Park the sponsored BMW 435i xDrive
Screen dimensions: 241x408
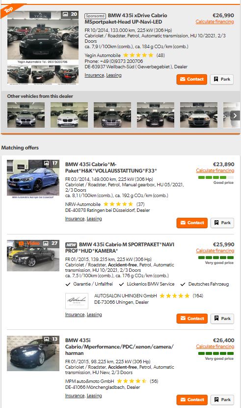click(222, 79)
